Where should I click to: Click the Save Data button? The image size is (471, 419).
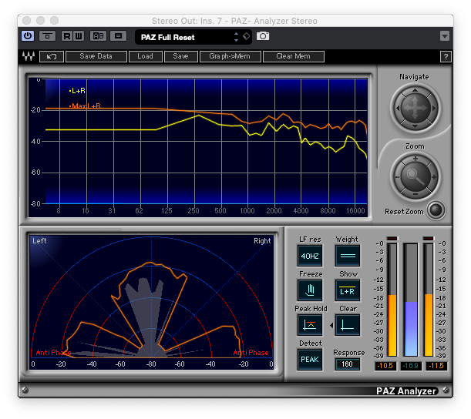[x=96, y=56]
